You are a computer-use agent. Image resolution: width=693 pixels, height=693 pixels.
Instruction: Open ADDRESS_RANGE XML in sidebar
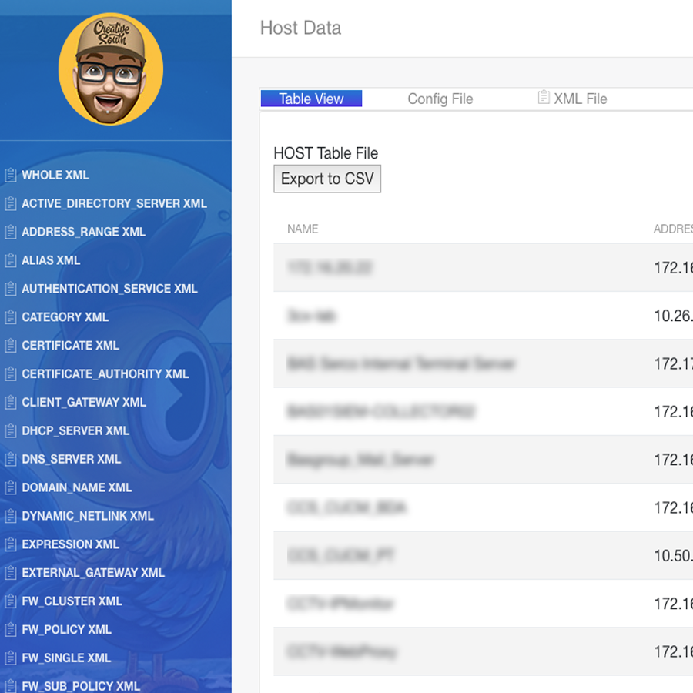[x=83, y=233]
